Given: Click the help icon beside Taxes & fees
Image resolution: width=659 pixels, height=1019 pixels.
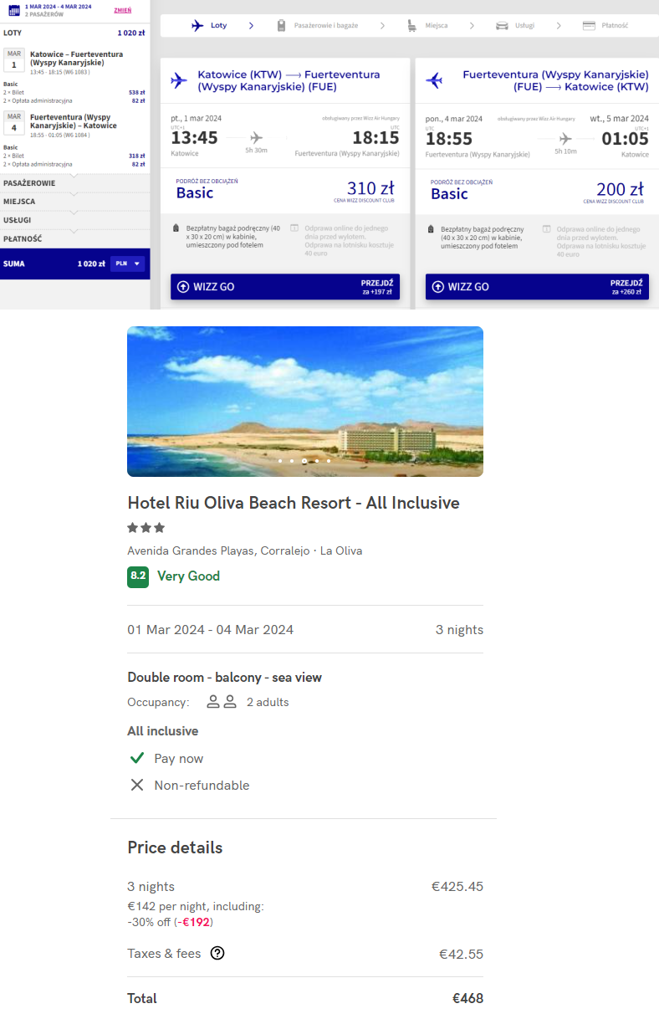Looking at the screenshot, I should (x=217, y=953).
